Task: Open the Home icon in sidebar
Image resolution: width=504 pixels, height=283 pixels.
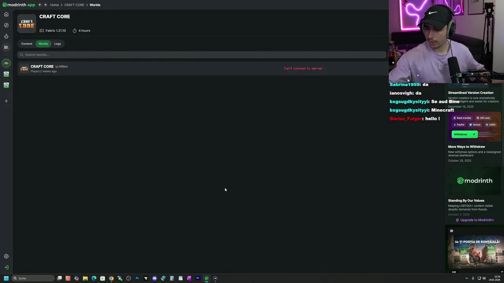Action: pyautogui.click(x=6, y=14)
